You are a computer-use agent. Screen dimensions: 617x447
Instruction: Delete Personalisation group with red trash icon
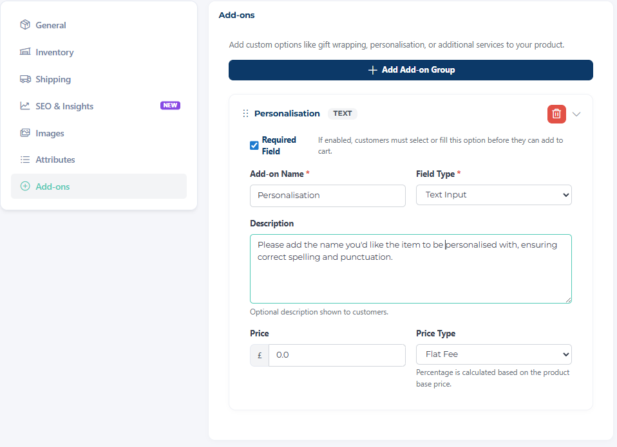(x=556, y=114)
